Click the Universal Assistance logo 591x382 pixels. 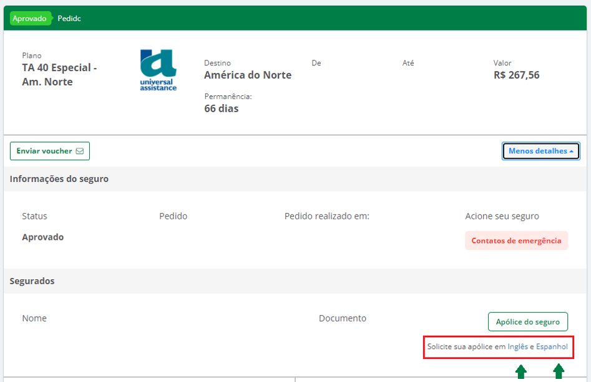click(x=159, y=70)
